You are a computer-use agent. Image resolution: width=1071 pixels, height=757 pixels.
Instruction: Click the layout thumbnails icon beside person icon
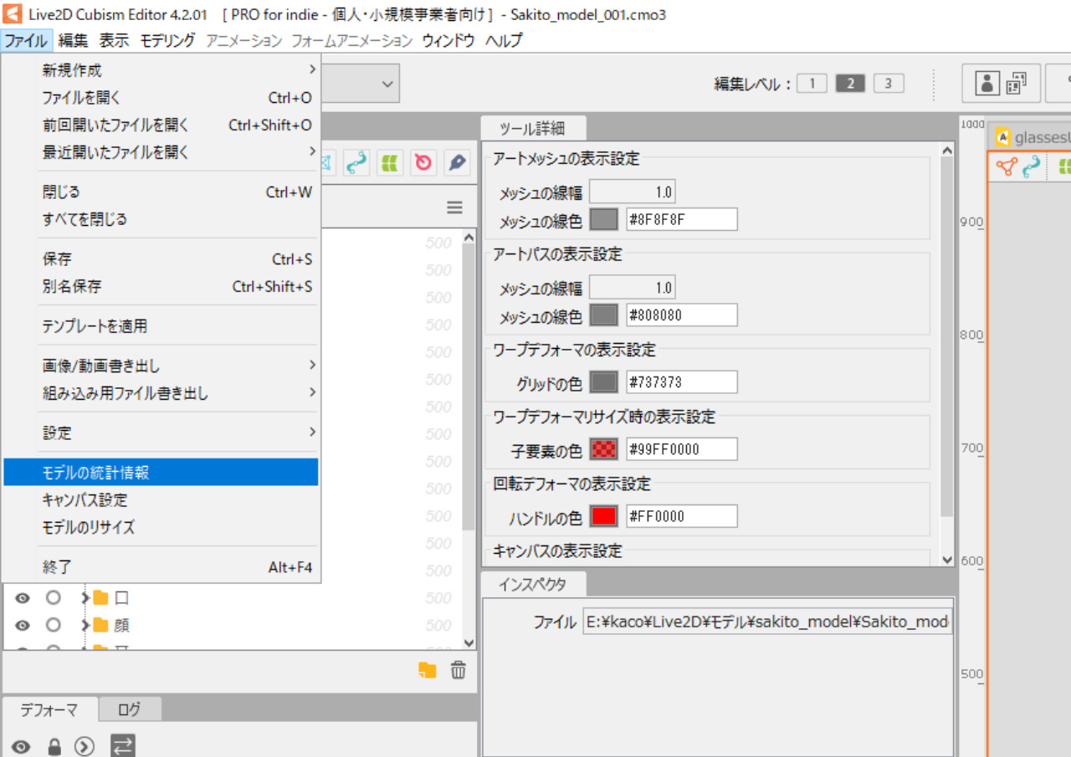pyautogui.click(x=1016, y=82)
